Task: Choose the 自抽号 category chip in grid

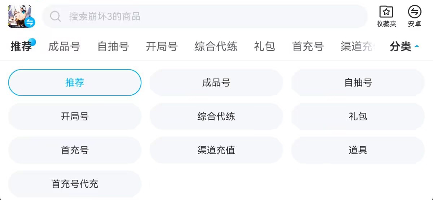Action: pyautogui.click(x=358, y=83)
